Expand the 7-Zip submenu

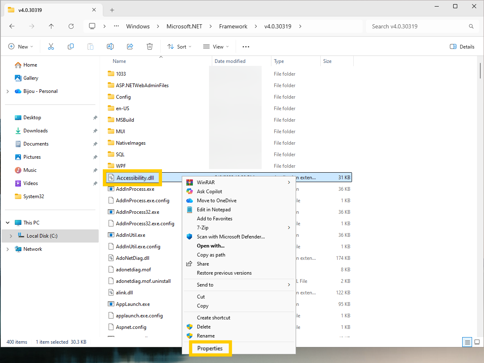[x=289, y=227]
